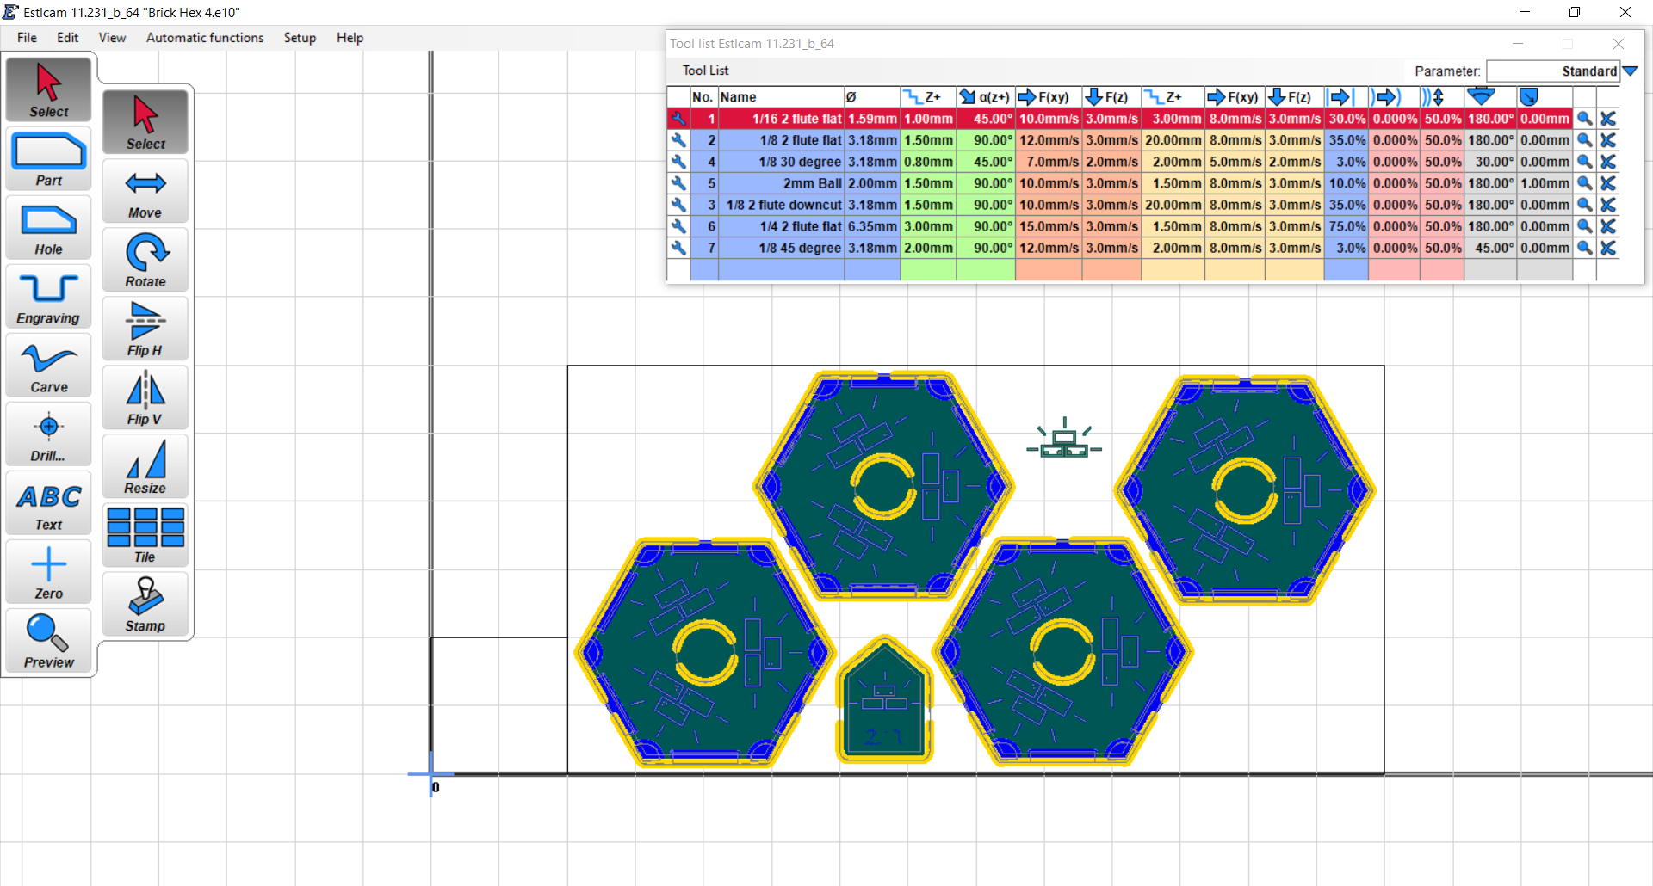Click the diameter Ø column header
The image size is (1653, 886).
point(872,97)
